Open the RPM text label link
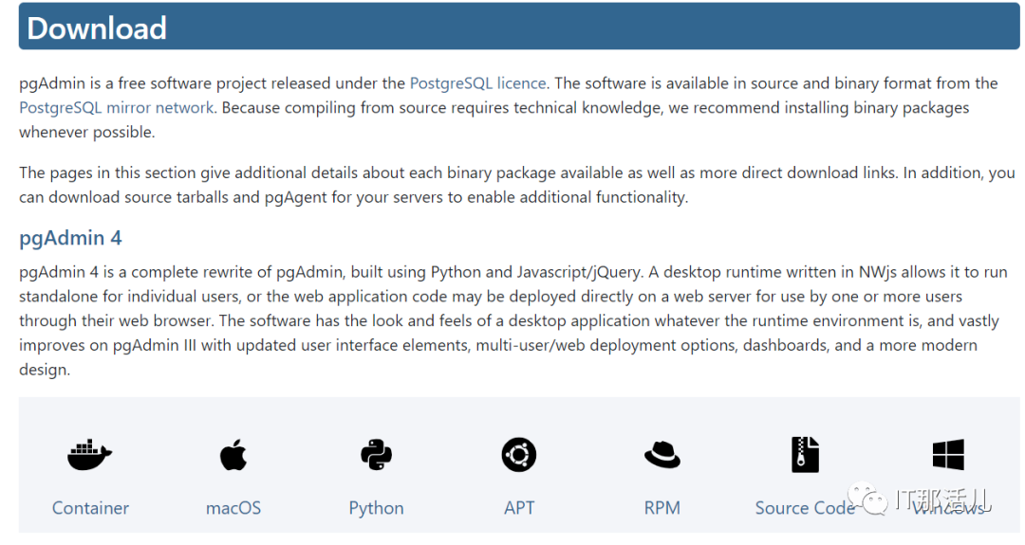The height and width of the screenshot is (545, 1025). coord(662,508)
